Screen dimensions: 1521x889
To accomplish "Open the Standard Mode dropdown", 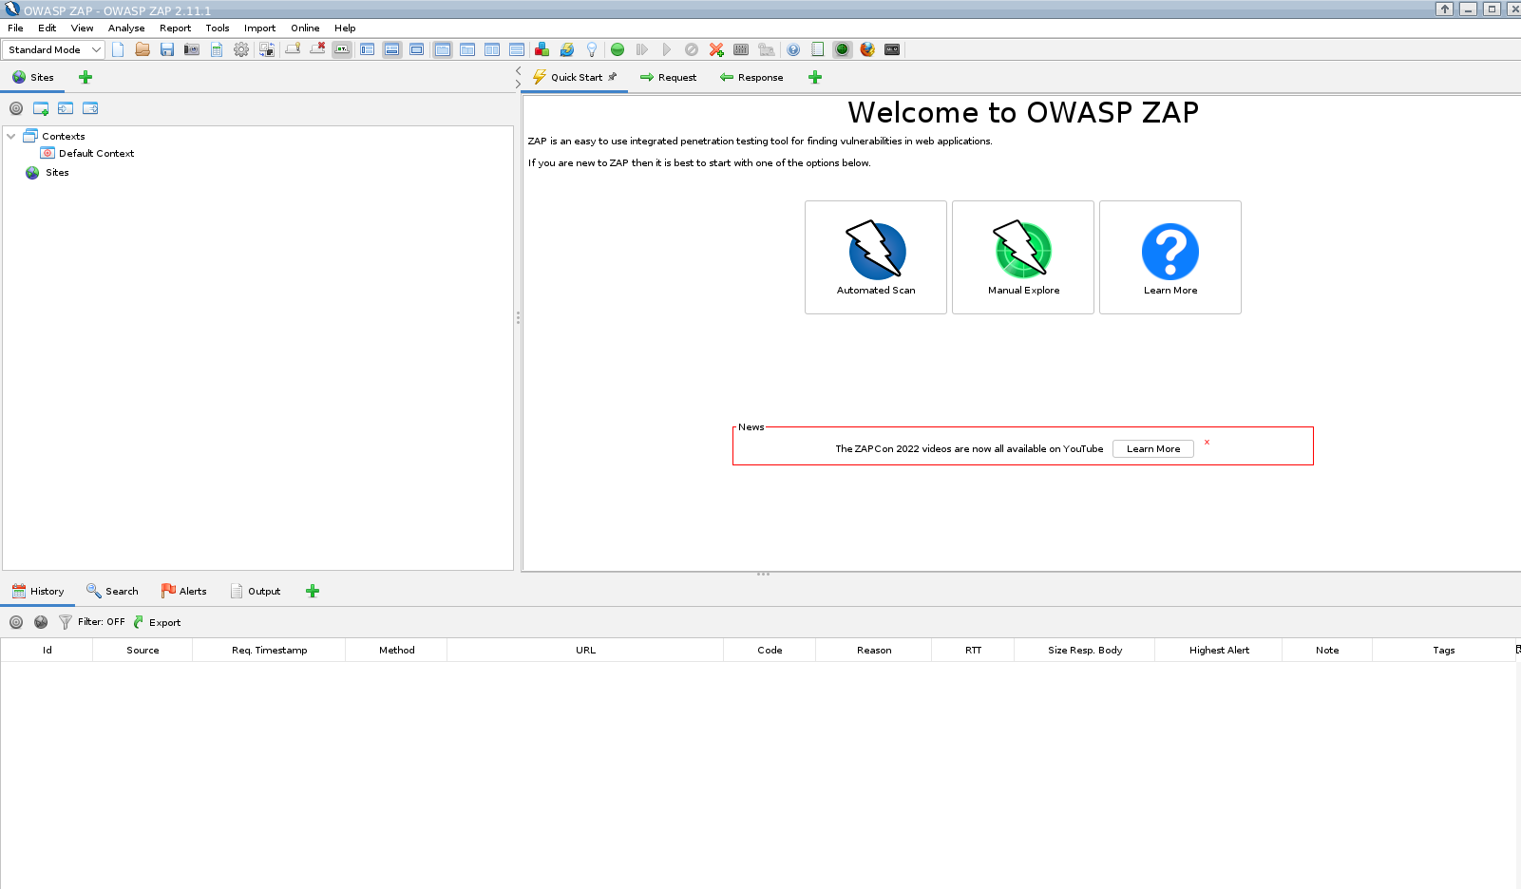I will [x=54, y=49].
